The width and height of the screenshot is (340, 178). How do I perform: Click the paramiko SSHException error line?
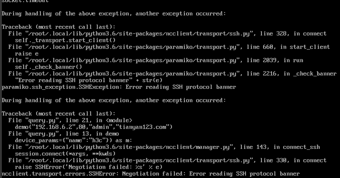pyautogui.click(x=119, y=87)
